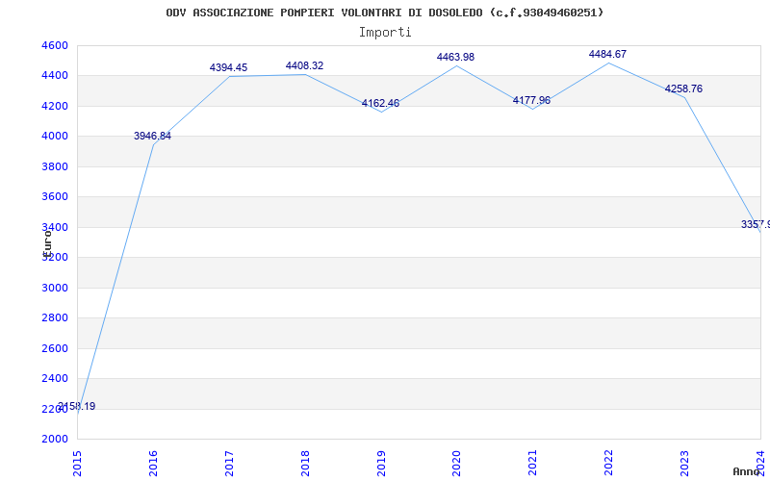
Task: Select the 4463.98 data label
Action: (455, 57)
